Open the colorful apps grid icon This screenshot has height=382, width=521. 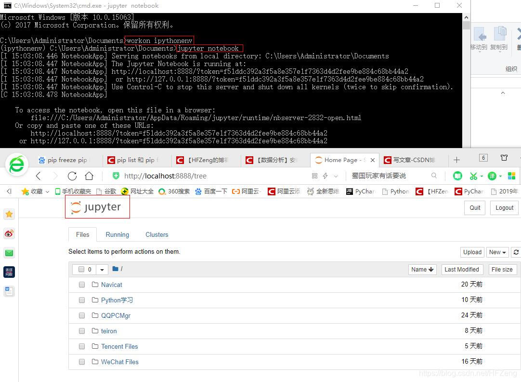click(x=512, y=176)
